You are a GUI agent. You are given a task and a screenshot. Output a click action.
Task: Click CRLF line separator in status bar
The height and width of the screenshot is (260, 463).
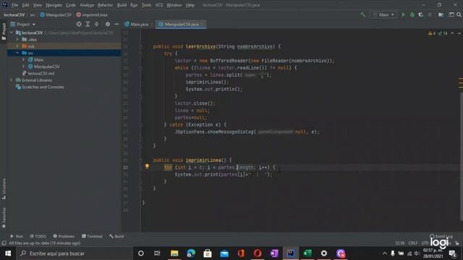(413, 243)
